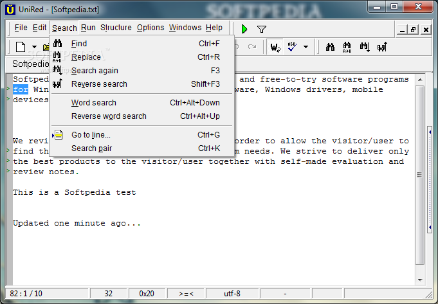Close the open Search menu header
Screen dimensions: 438x304
64,28
